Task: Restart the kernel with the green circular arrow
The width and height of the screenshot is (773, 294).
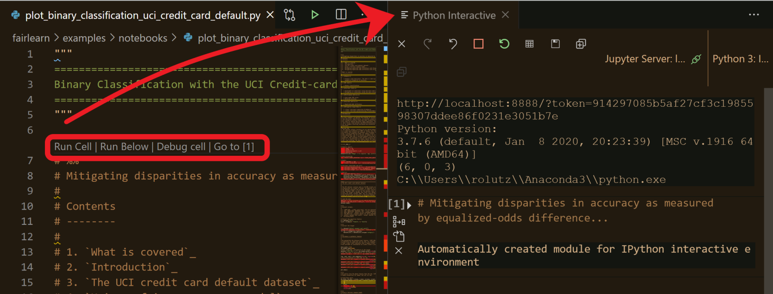Action: pyautogui.click(x=504, y=44)
